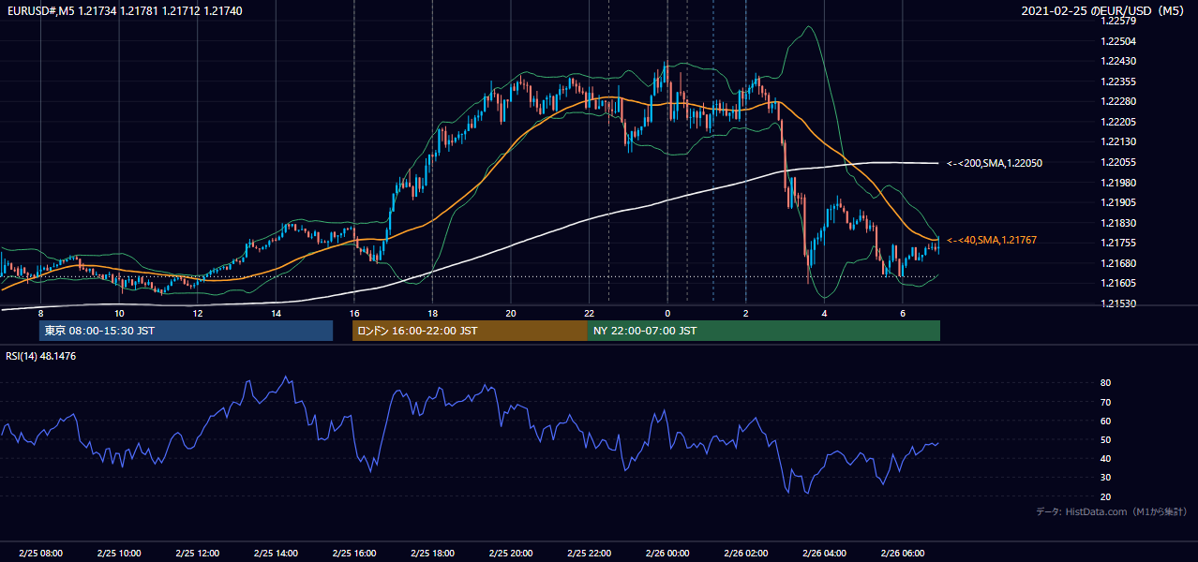Click RSI axis level 80
Viewport: 1198px width, 562px height.
[1106, 383]
